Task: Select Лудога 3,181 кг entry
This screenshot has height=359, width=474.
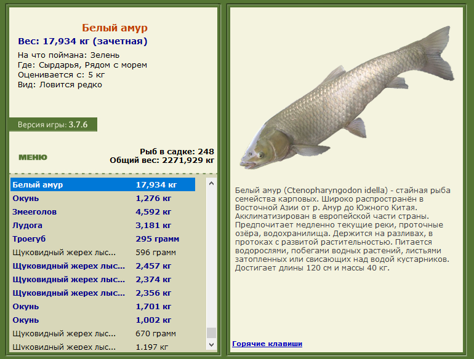Action: (103, 225)
